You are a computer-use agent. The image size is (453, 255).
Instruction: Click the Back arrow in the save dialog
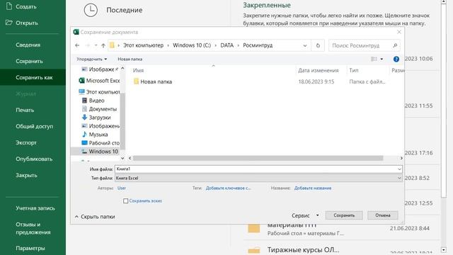coord(77,45)
